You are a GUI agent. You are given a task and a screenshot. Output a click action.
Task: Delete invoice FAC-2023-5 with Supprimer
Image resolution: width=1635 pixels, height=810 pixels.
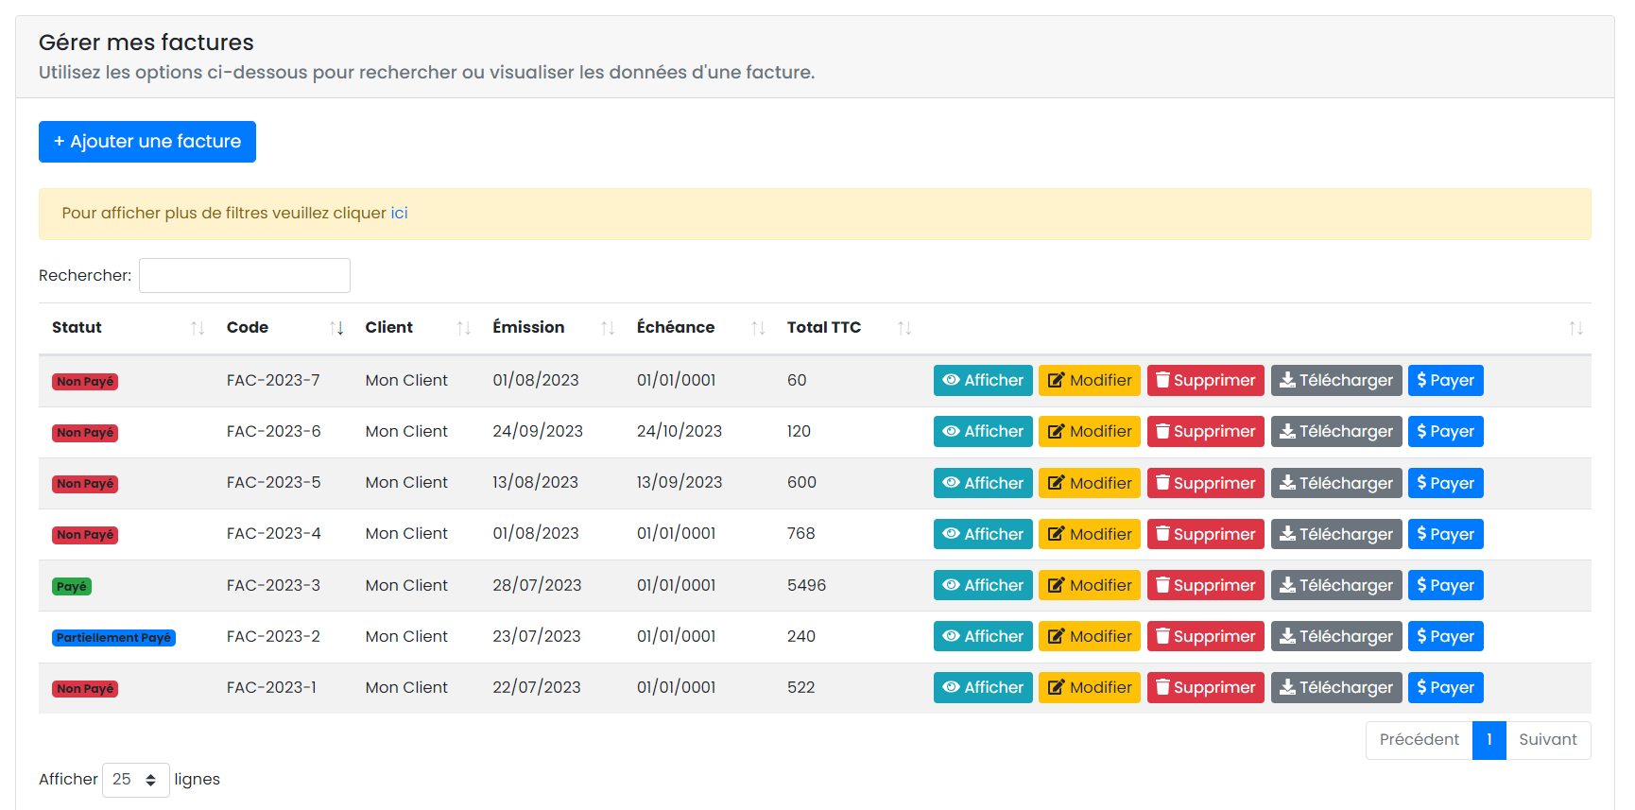coord(1205,483)
